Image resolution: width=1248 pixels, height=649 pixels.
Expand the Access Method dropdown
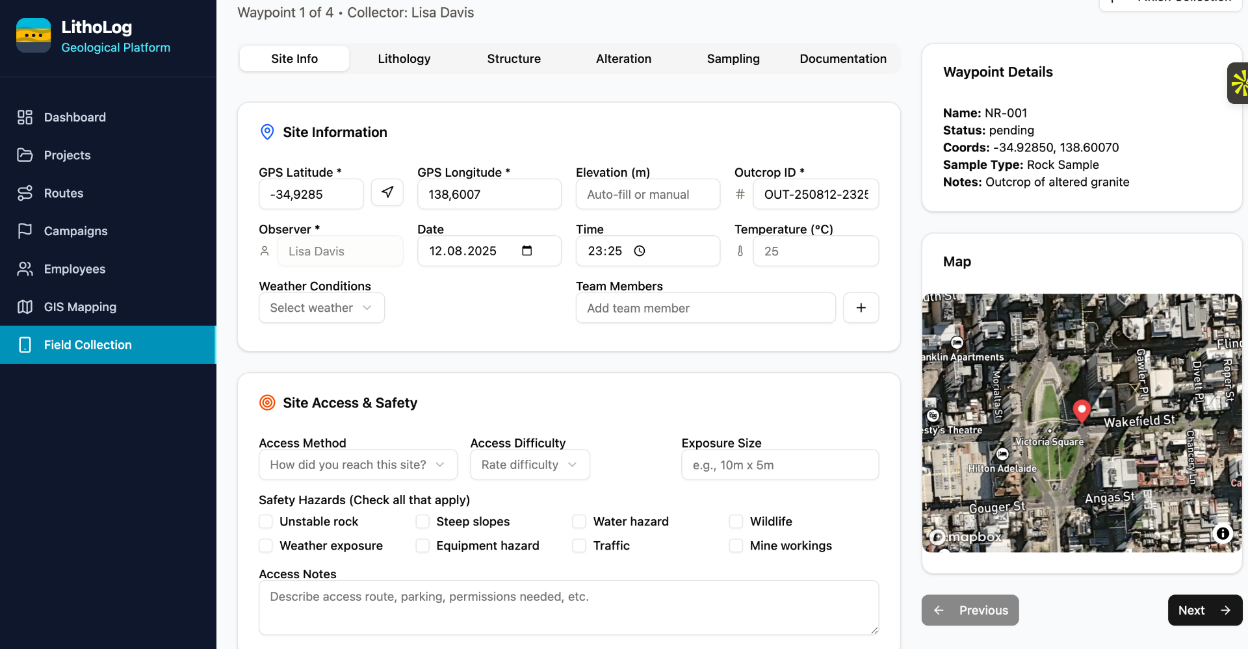click(358, 465)
